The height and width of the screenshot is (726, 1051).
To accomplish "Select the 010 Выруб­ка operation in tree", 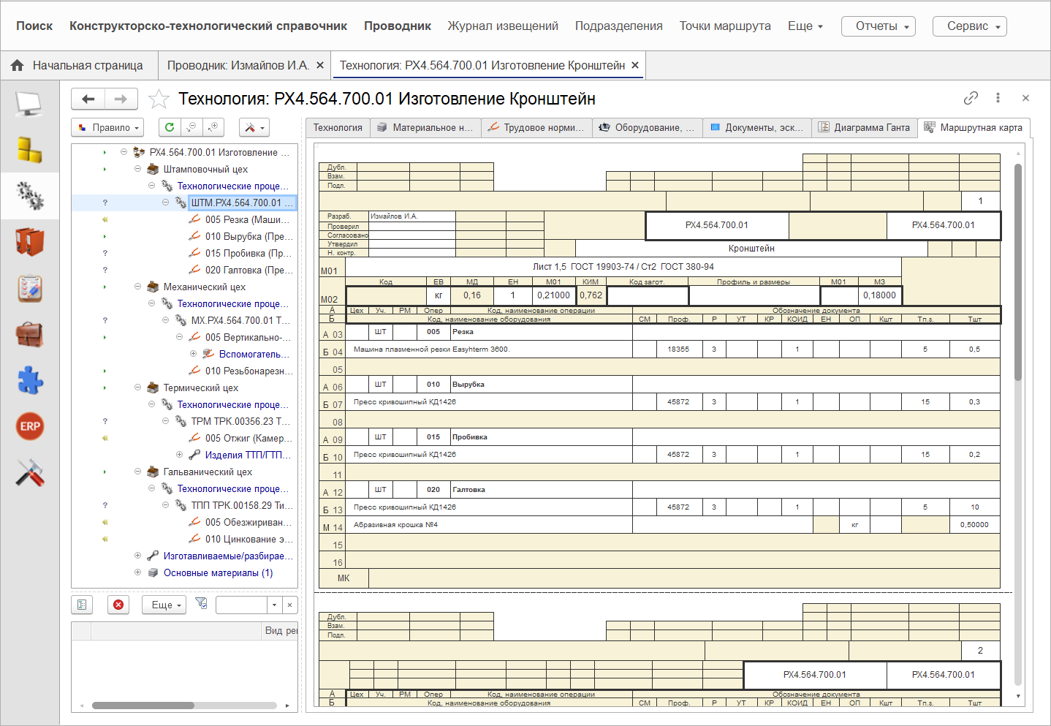I will point(248,236).
